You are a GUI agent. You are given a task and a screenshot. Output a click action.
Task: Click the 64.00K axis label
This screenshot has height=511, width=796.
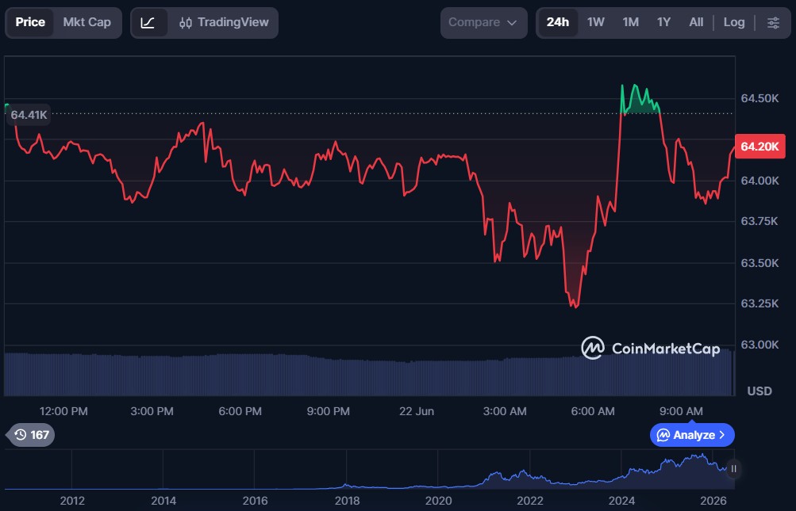759,181
